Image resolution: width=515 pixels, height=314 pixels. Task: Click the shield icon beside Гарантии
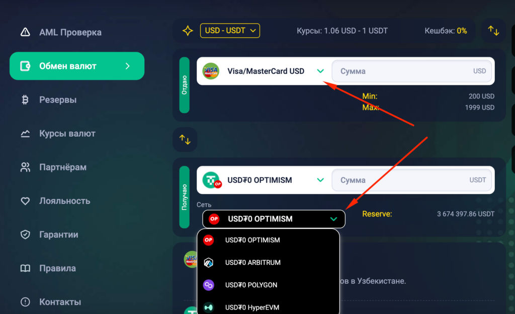pos(25,235)
